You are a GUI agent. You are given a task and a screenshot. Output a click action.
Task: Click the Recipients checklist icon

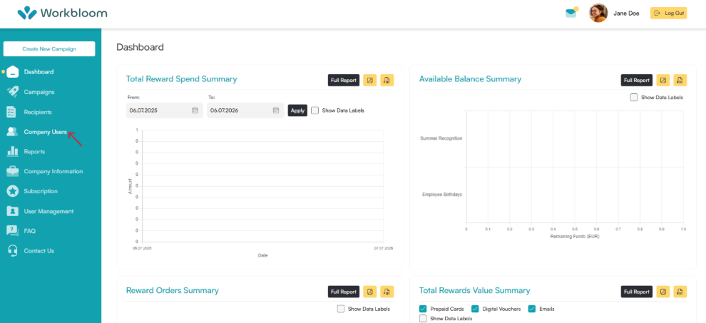(13, 112)
